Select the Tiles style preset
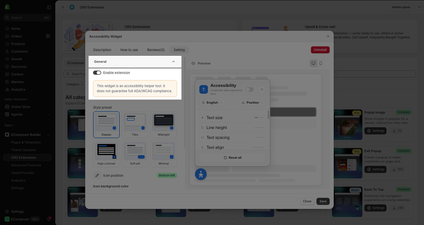The image size is (424, 225). 135,125
